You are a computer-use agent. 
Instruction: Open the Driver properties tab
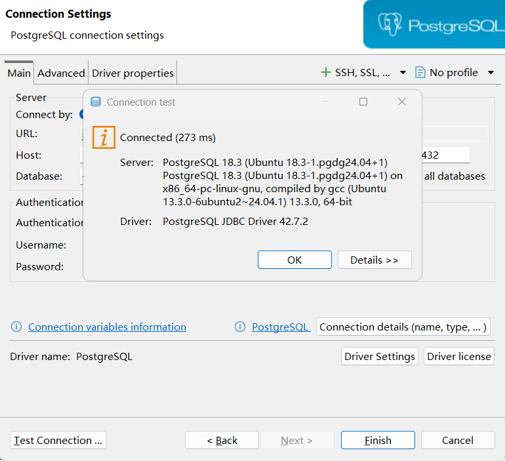[x=132, y=73]
